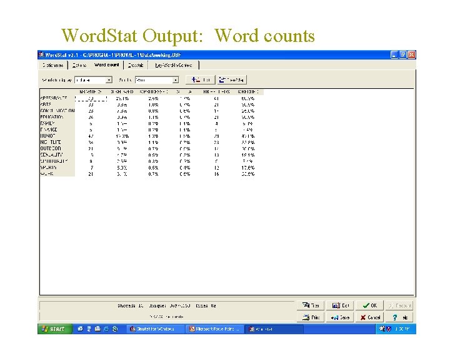Image resolution: width=450 pixels, height=338 pixels.
Task: Click the % CASES column header
Action: click(x=248, y=92)
